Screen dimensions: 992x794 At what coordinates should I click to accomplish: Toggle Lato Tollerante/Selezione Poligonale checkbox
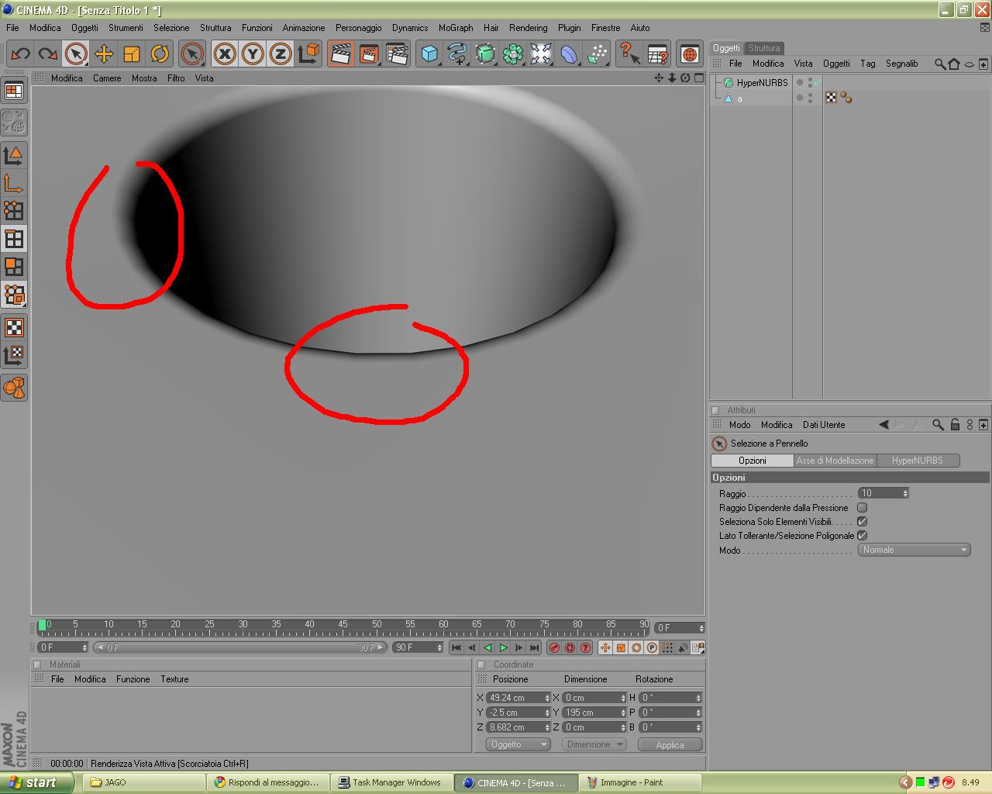click(862, 536)
